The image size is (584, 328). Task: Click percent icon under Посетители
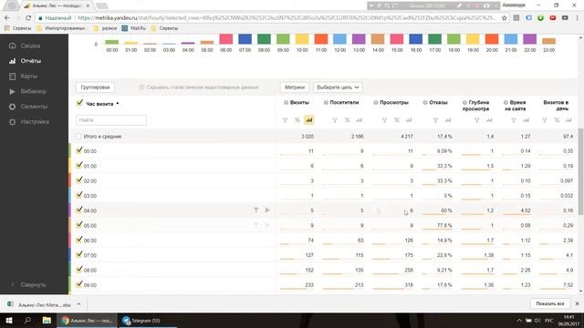click(347, 120)
